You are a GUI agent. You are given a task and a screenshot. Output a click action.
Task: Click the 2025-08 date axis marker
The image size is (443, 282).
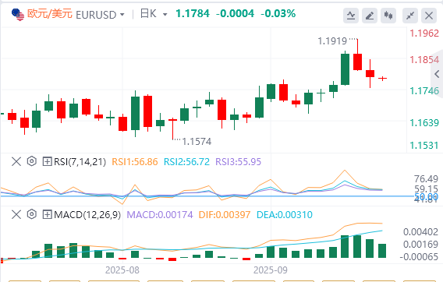pyautogui.click(x=122, y=270)
